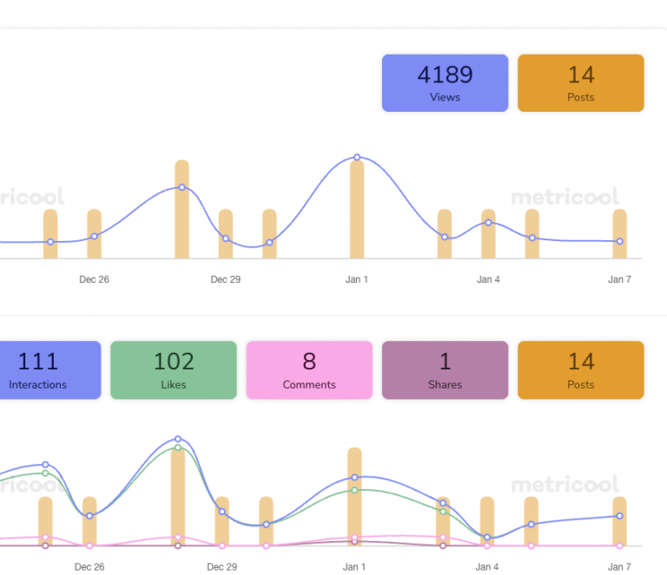This screenshot has height=575, width=667.
Task: Click the Jan 1 peak point on the Views line
Action: pyautogui.click(x=357, y=158)
